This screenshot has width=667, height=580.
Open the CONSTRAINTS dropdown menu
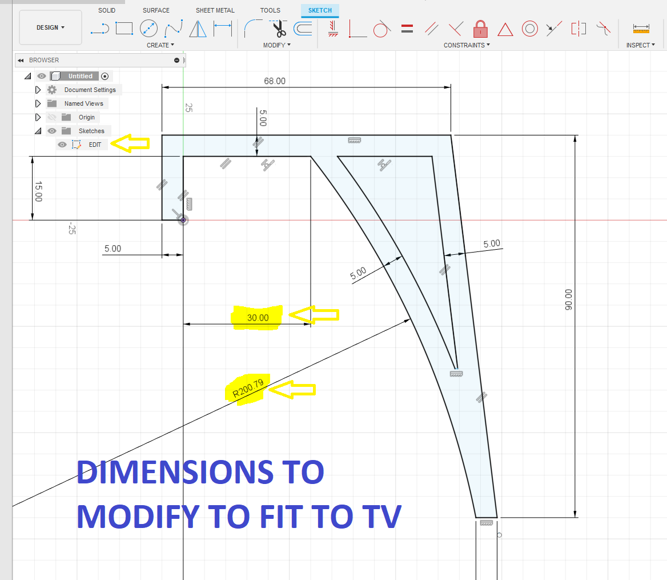coord(467,45)
